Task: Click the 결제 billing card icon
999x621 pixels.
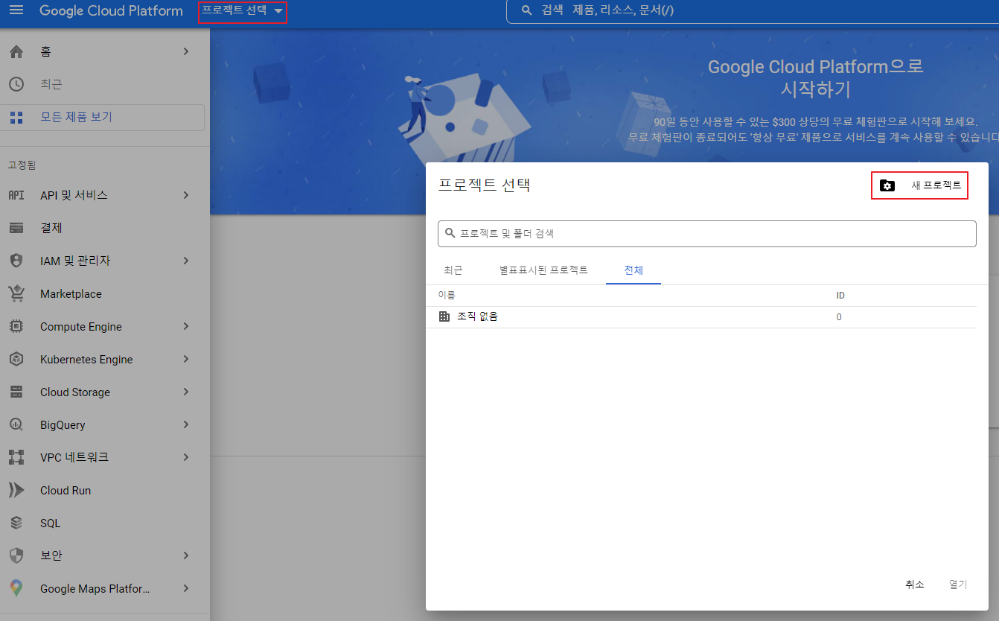Action: pos(16,228)
